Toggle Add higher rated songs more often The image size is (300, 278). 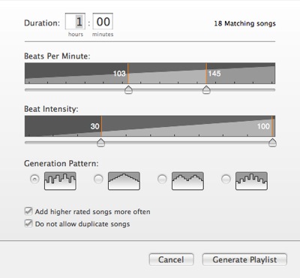coord(28,211)
